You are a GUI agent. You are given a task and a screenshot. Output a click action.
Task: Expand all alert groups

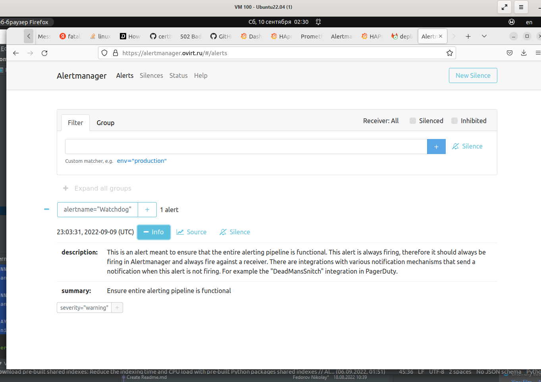click(x=97, y=188)
